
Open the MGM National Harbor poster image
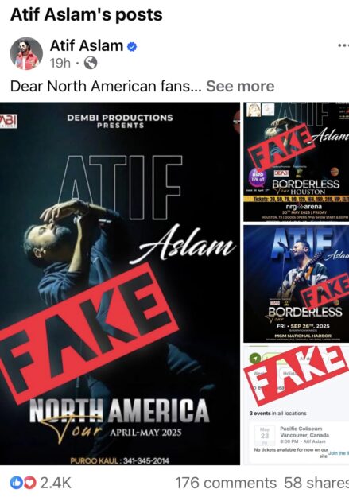(297, 284)
